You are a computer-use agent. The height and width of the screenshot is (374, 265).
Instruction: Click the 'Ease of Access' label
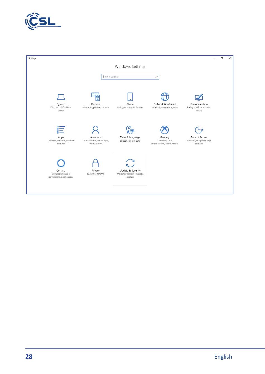[199, 137]
